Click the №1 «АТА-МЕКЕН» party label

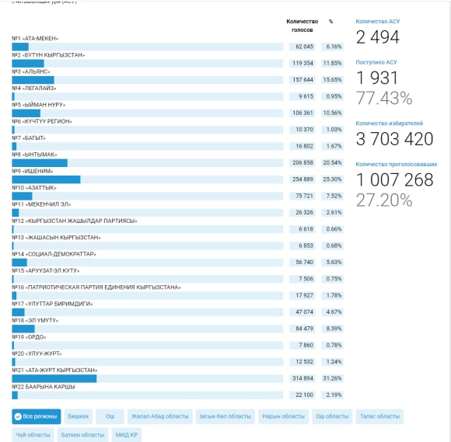click(35, 39)
